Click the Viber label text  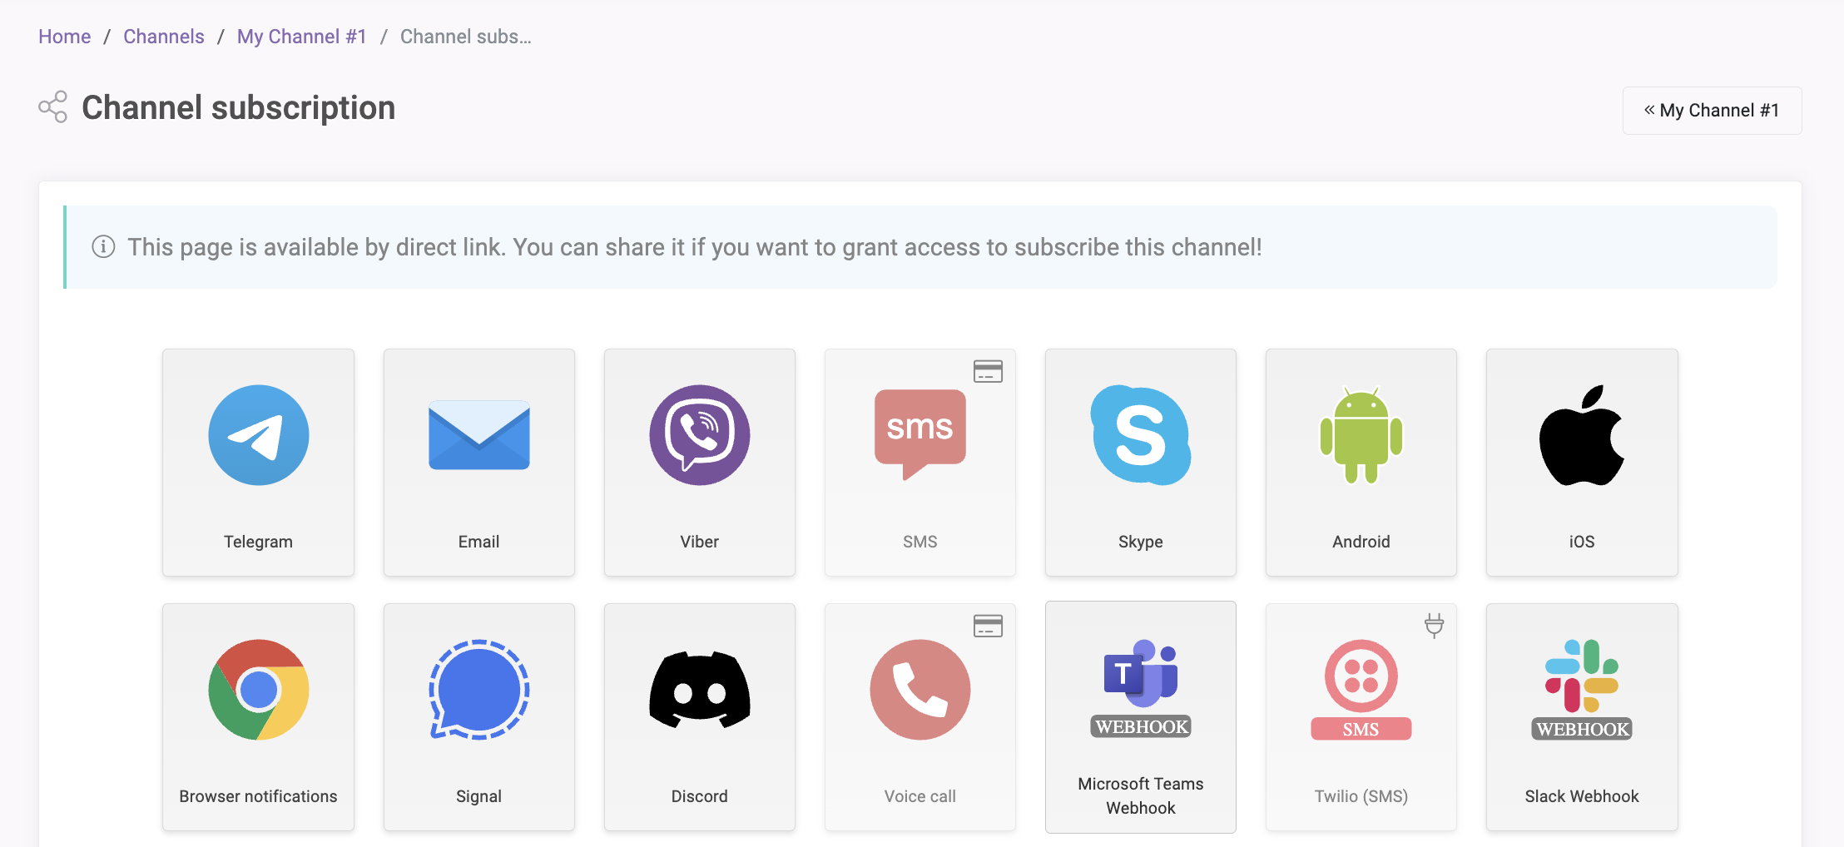pos(700,542)
